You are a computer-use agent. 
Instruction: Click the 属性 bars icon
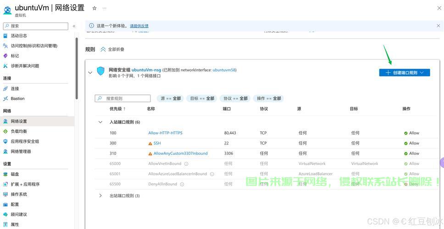pos(6,224)
